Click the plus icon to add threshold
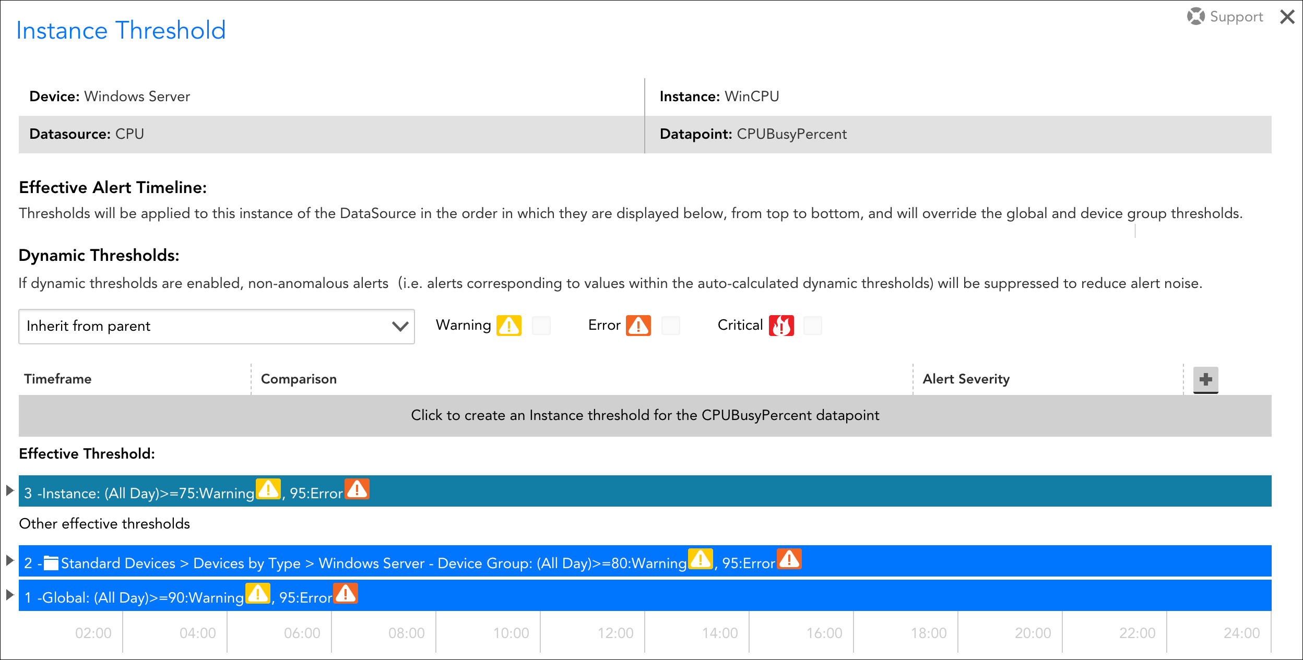Image resolution: width=1303 pixels, height=660 pixels. click(1205, 379)
